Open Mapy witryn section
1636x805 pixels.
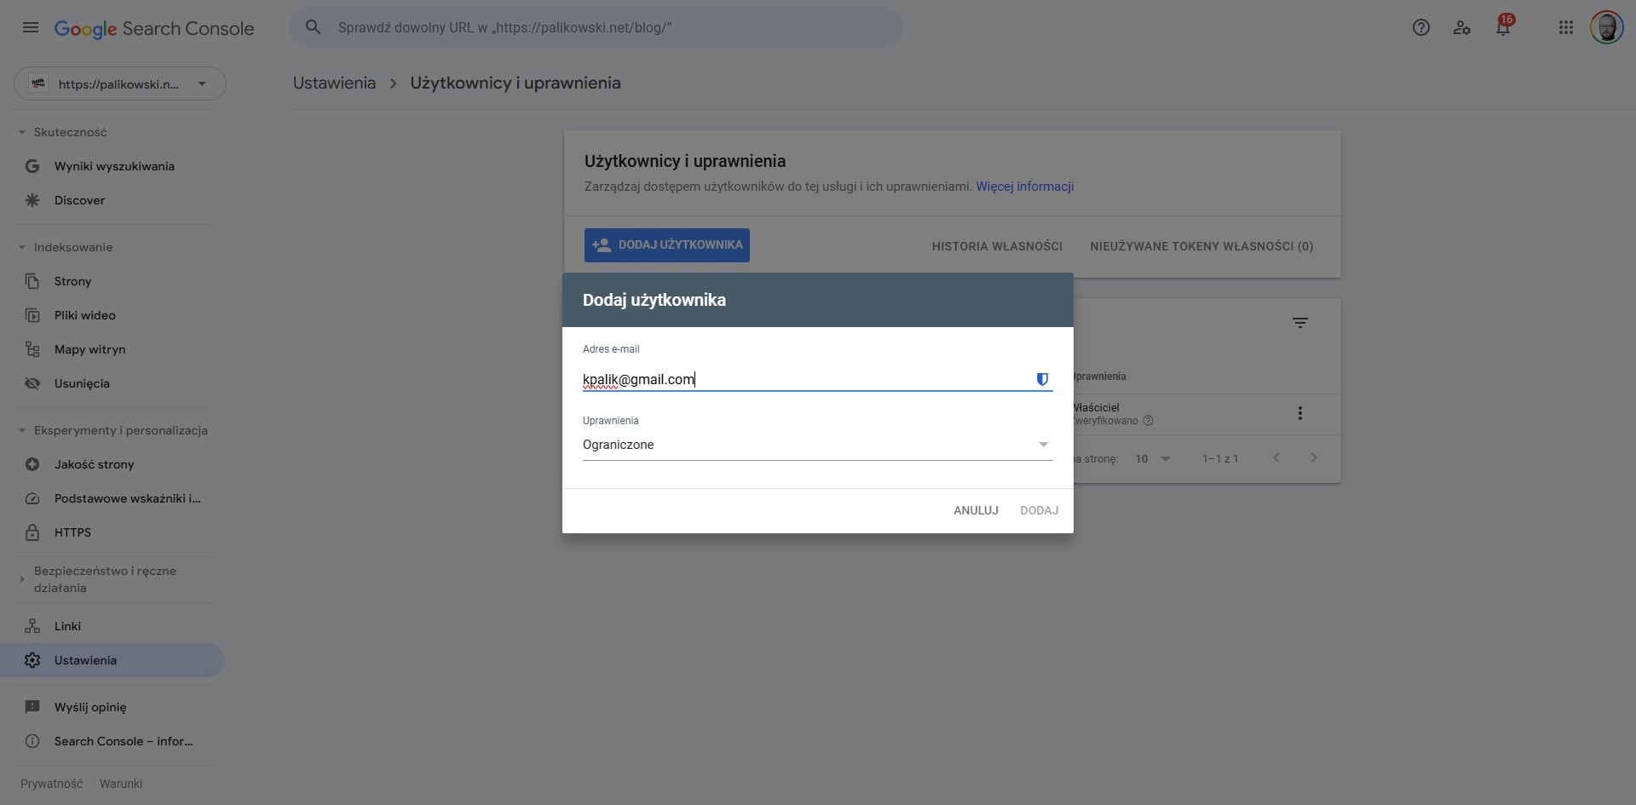[x=89, y=349]
